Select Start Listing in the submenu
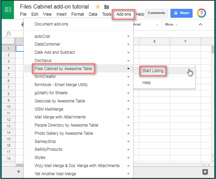This screenshot has height=179, width=216. pyautogui.click(x=153, y=71)
